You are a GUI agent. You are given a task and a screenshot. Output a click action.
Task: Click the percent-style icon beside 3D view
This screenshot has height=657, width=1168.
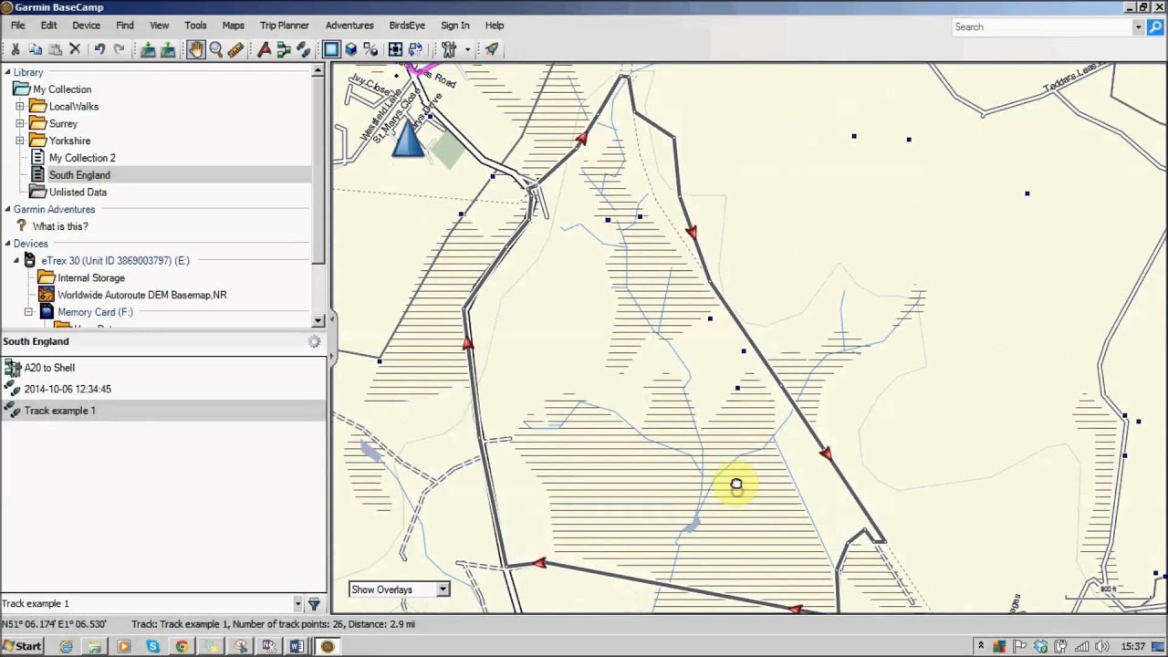coord(370,49)
